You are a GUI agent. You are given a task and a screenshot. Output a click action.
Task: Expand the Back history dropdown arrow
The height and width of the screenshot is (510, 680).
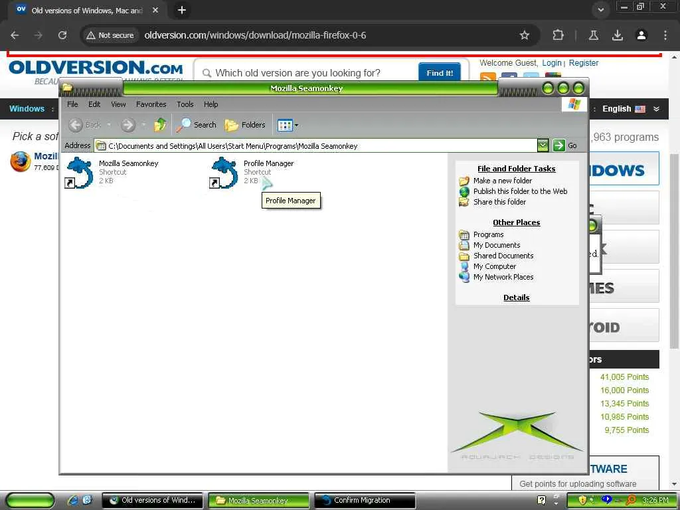(x=110, y=125)
